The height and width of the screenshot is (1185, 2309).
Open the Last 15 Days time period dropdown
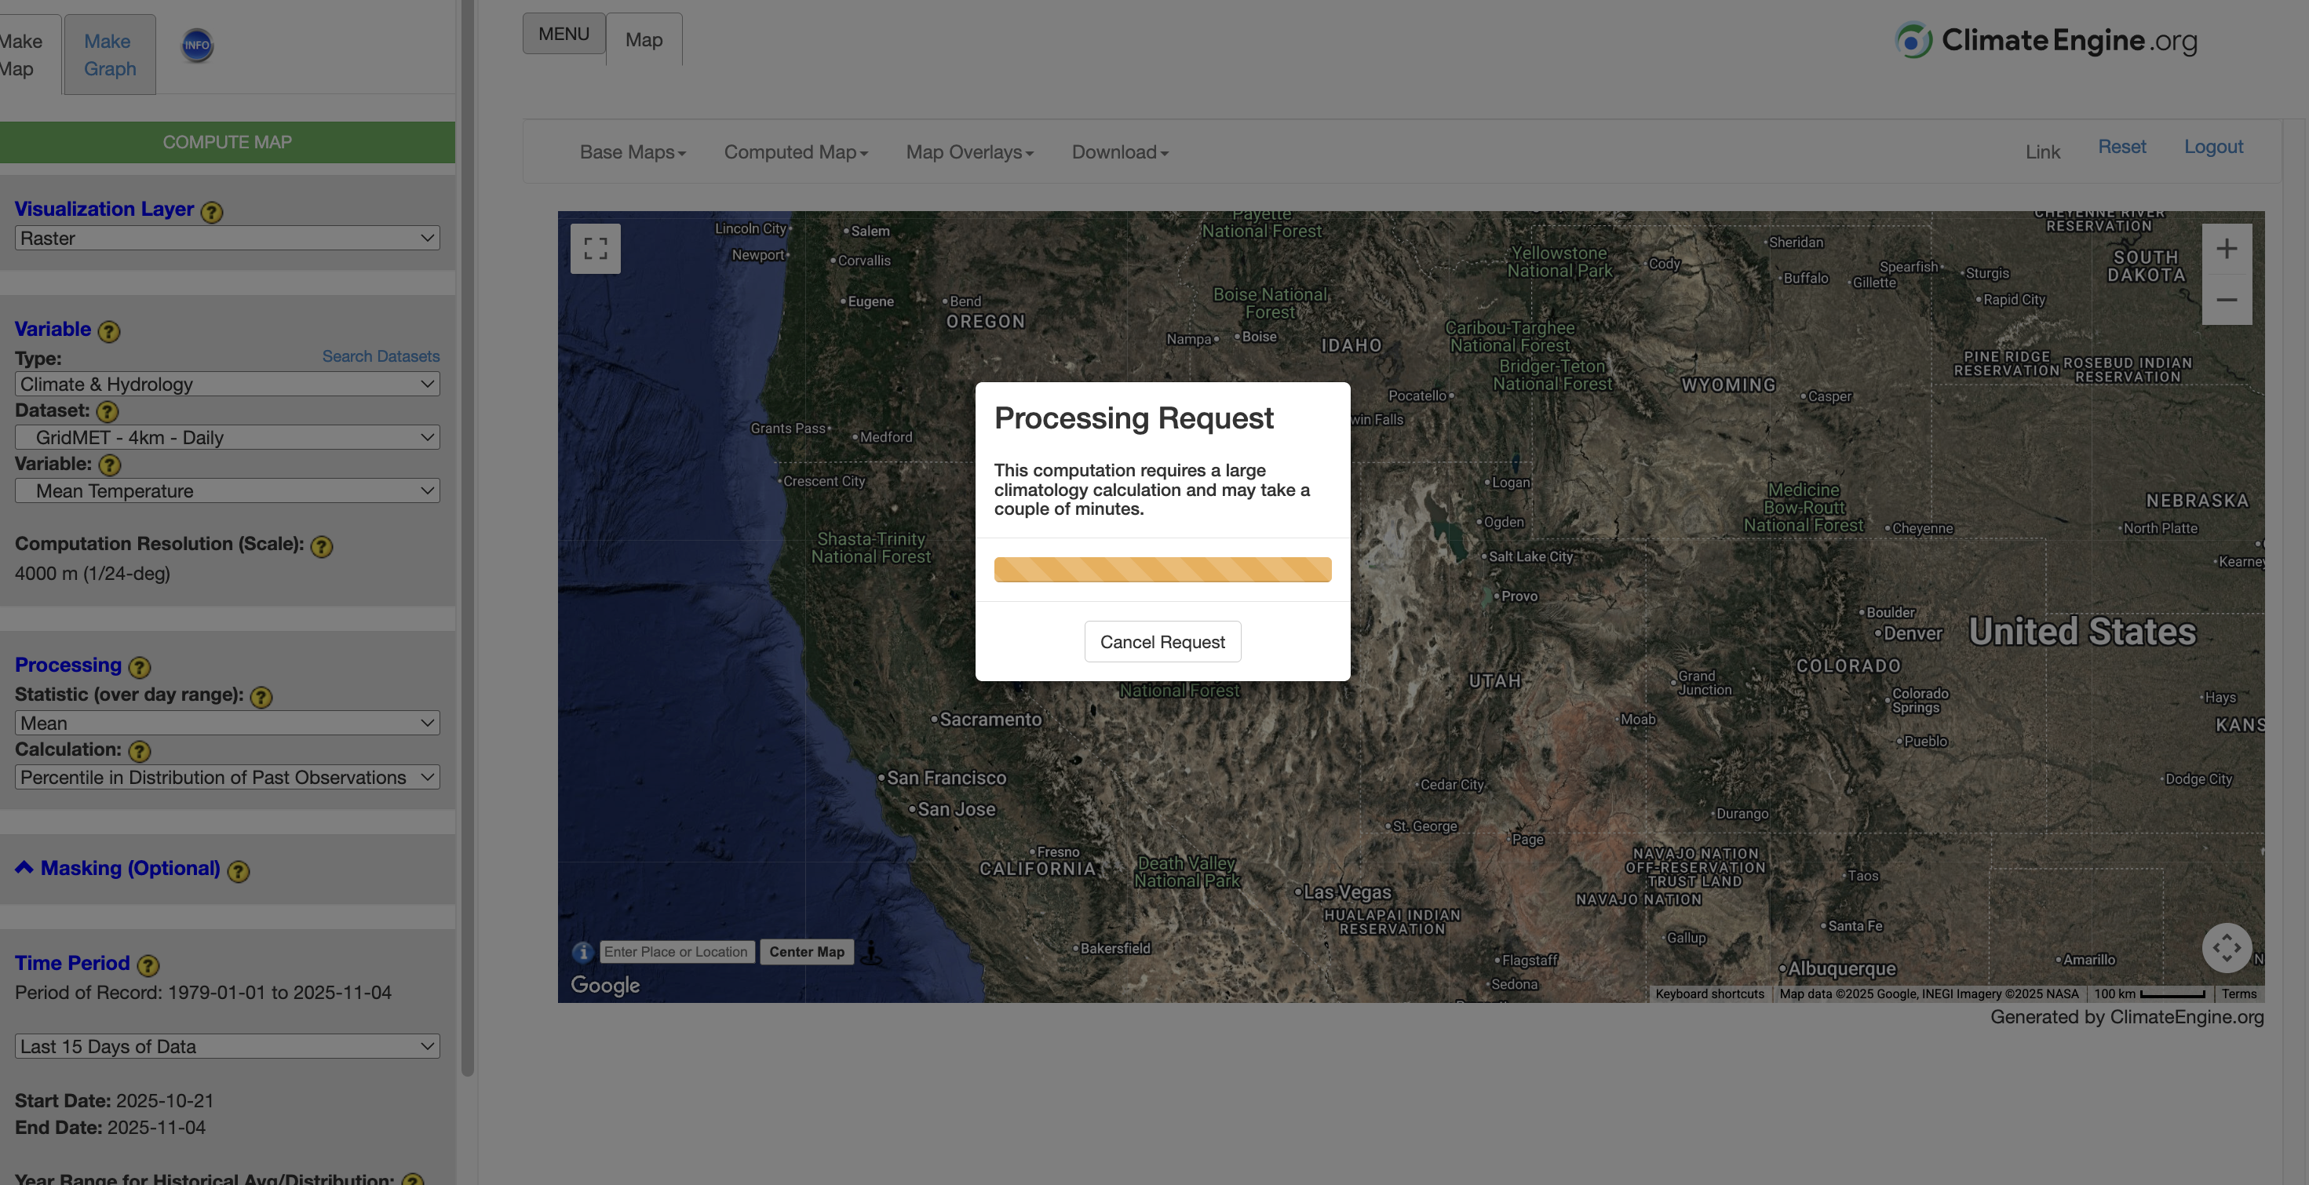click(x=227, y=1046)
